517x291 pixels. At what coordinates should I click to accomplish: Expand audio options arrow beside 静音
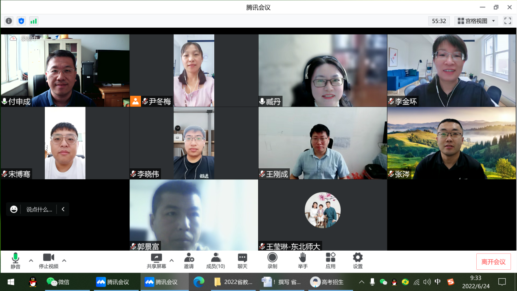point(31,261)
